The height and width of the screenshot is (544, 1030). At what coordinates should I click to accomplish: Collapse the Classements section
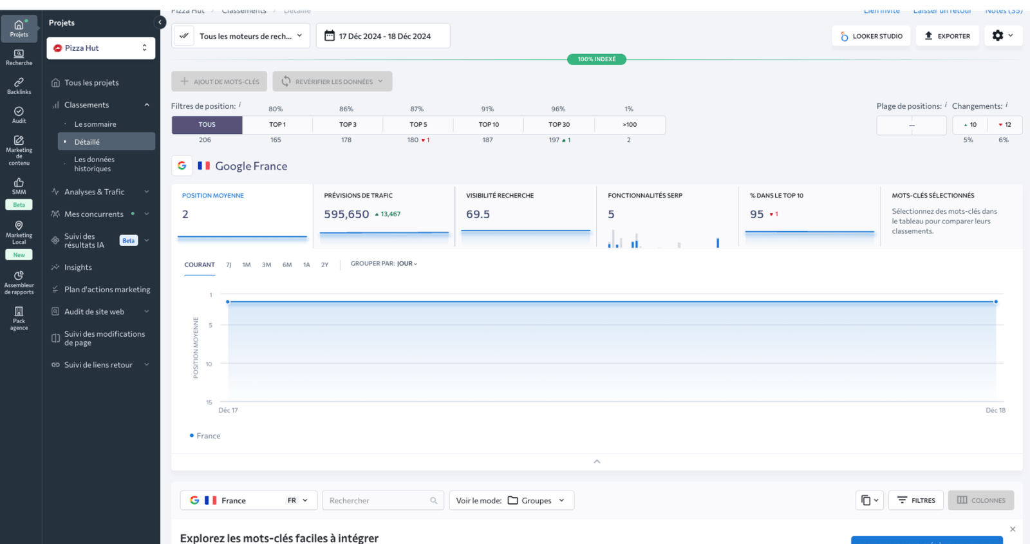[x=147, y=105]
